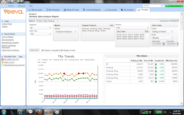Click the Cholecap 40mg legend marker
This screenshot has height=115, width=184.
82,60
